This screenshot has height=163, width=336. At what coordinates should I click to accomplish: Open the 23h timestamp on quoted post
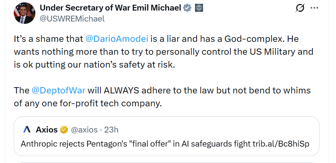pos(112,129)
